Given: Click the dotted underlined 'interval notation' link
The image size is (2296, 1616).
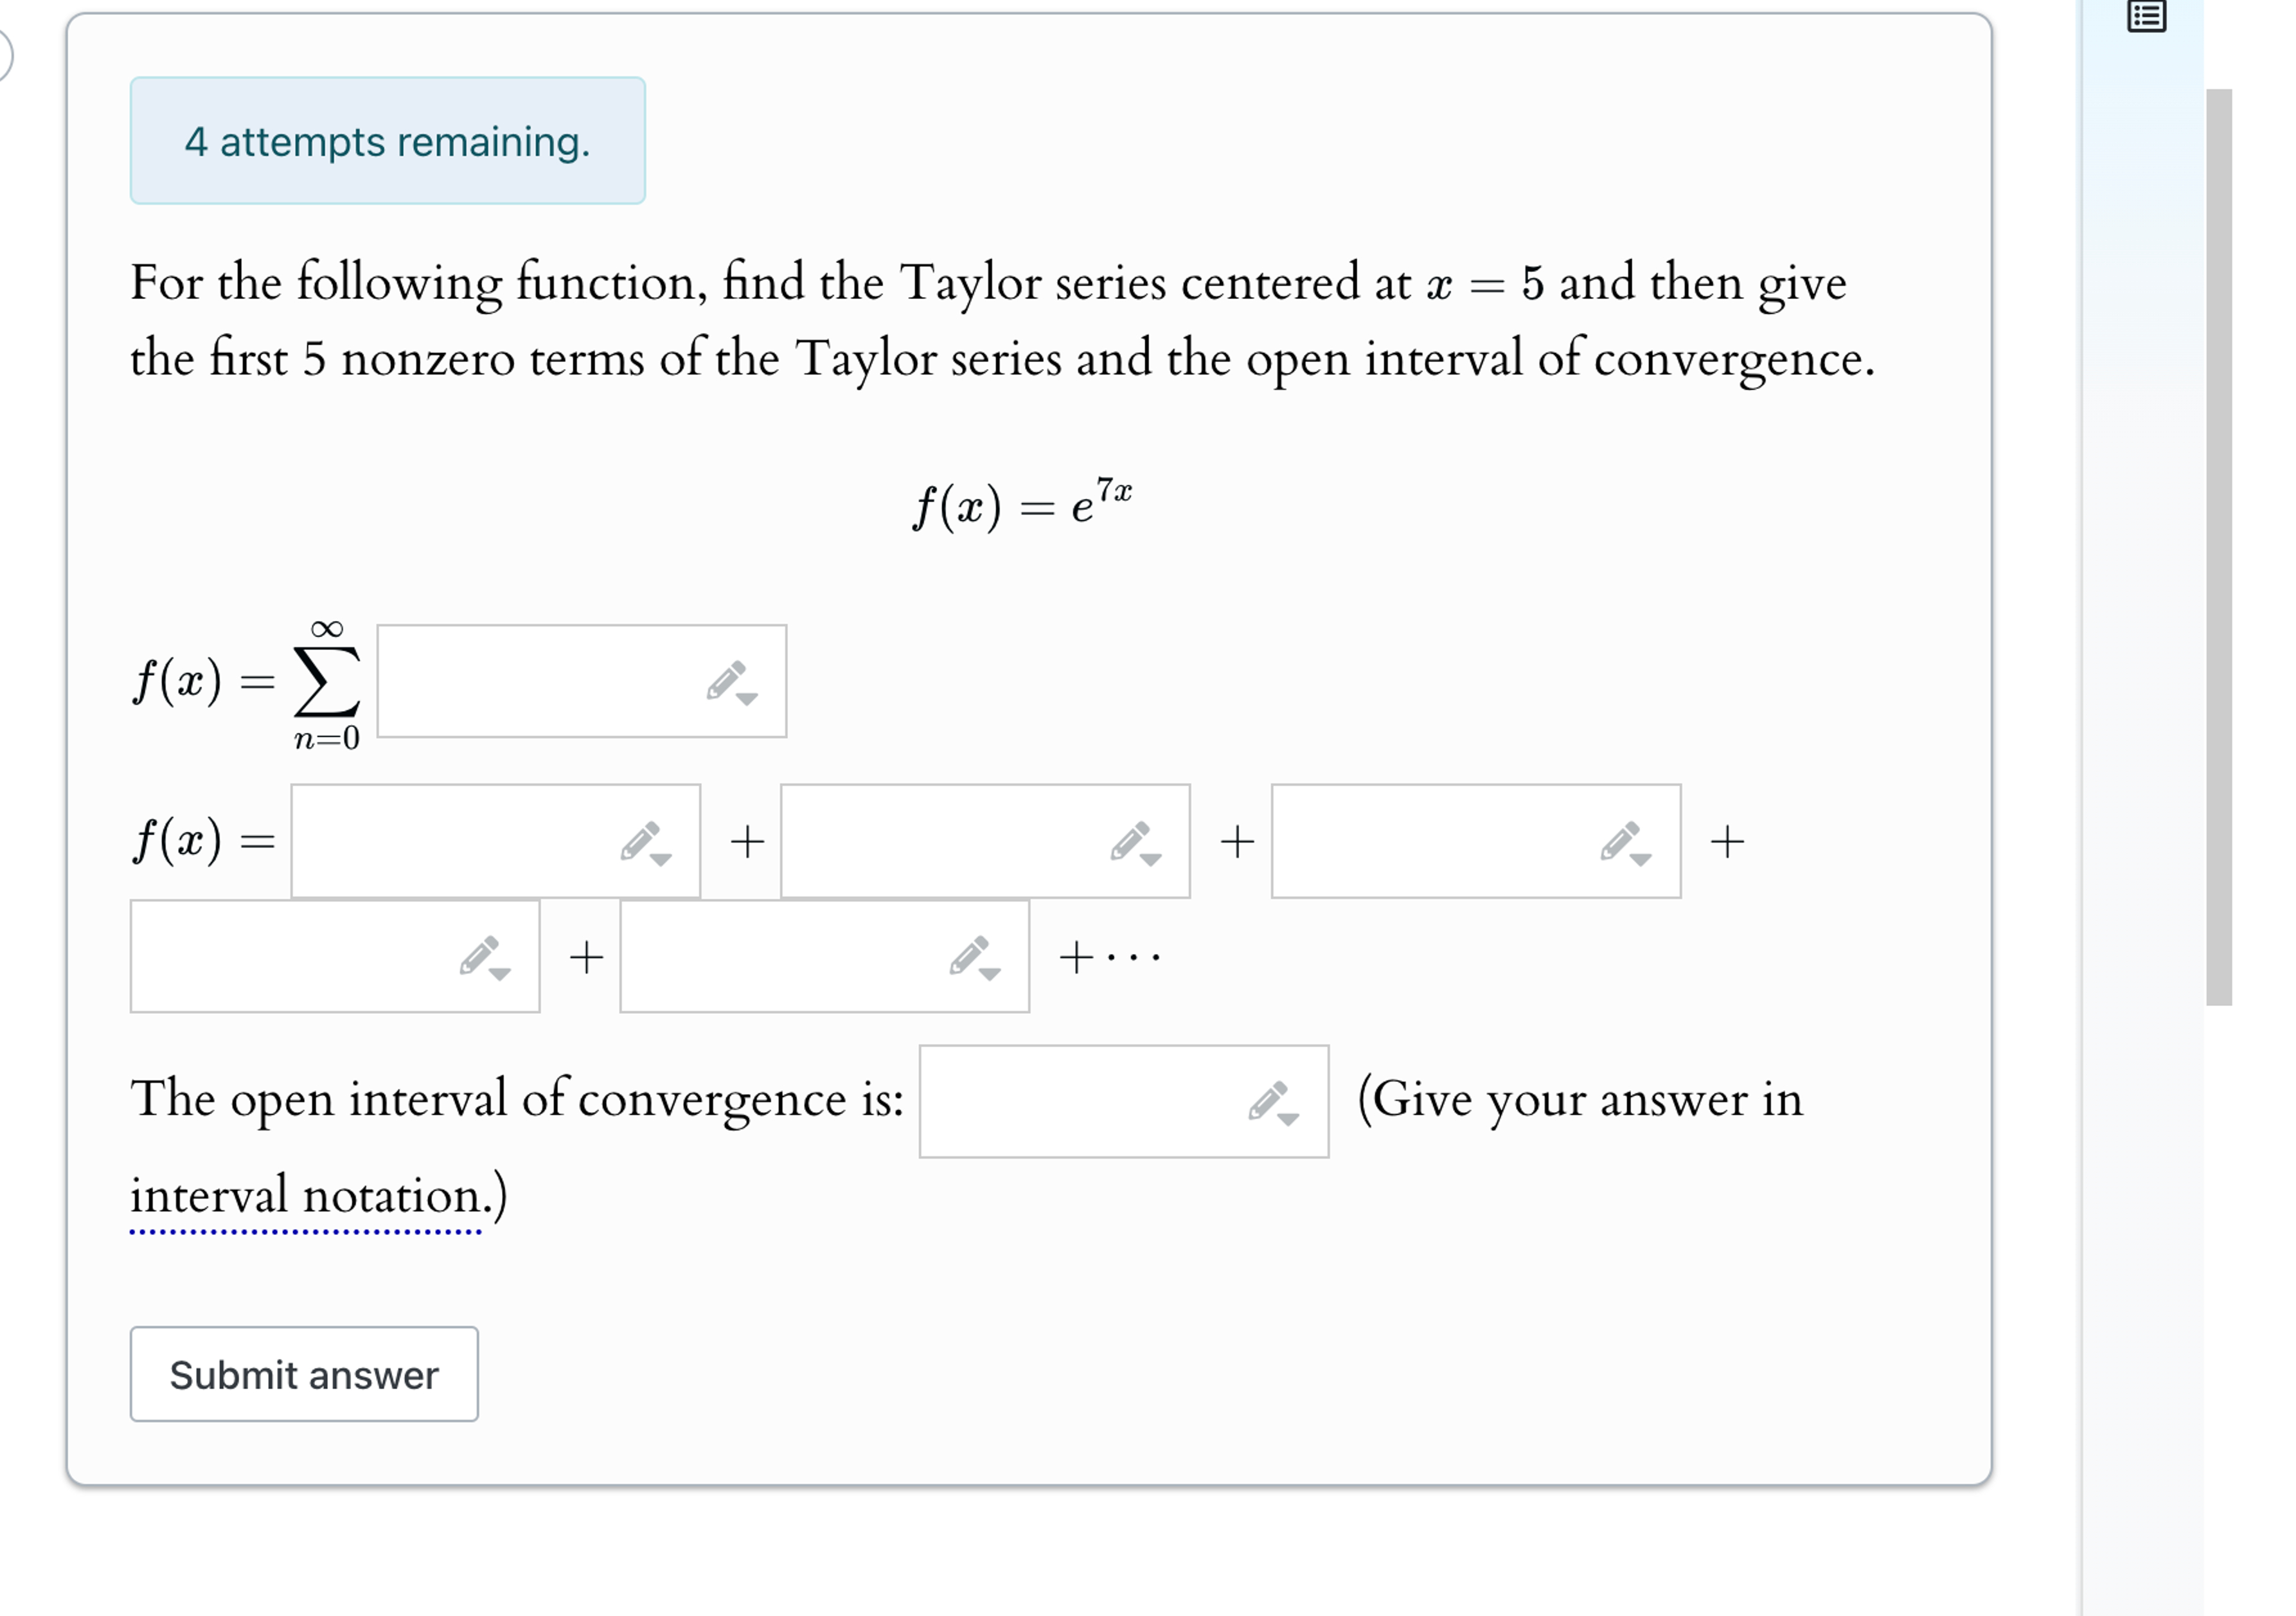Looking at the screenshot, I should 310,1196.
